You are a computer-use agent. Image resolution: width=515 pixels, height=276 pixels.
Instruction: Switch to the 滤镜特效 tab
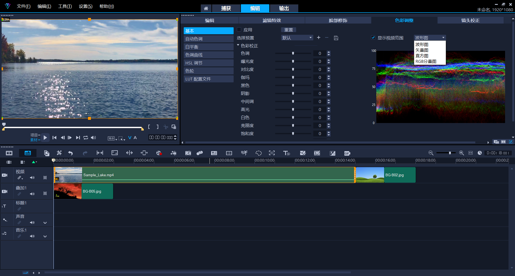click(272, 20)
